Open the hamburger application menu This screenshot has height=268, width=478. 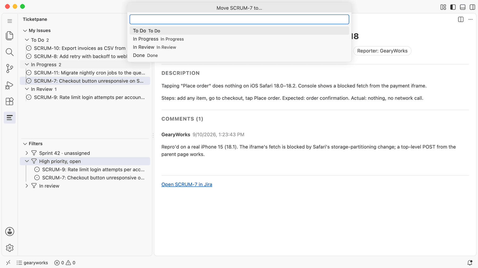[10, 21]
